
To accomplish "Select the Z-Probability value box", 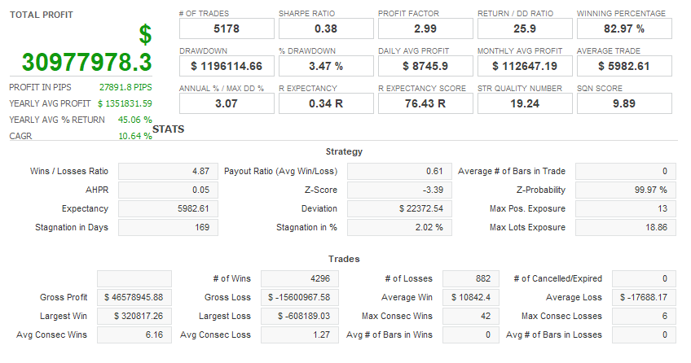I will (626, 190).
